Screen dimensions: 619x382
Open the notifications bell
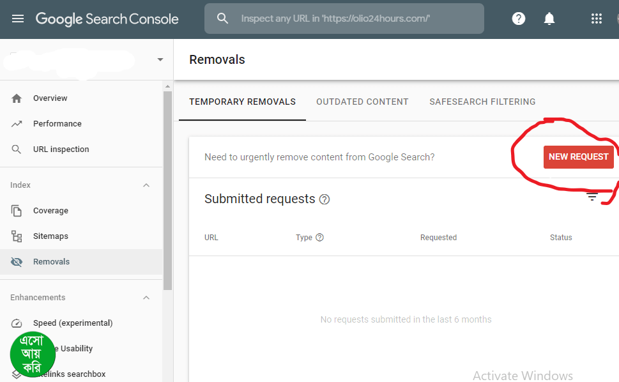click(549, 19)
